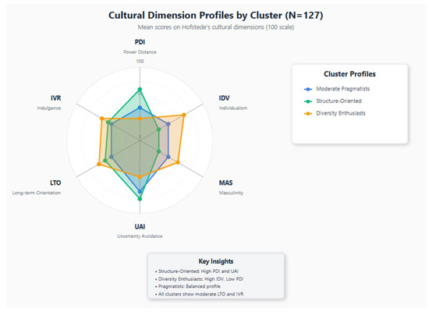429x312 pixels.
Task: Toggle Structure-Oriented series via legend label
Action: coord(339,101)
